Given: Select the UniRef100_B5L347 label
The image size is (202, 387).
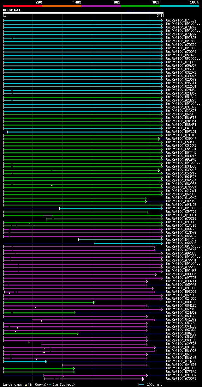Looking at the screenshot, I should pyautogui.click(x=181, y=97).
